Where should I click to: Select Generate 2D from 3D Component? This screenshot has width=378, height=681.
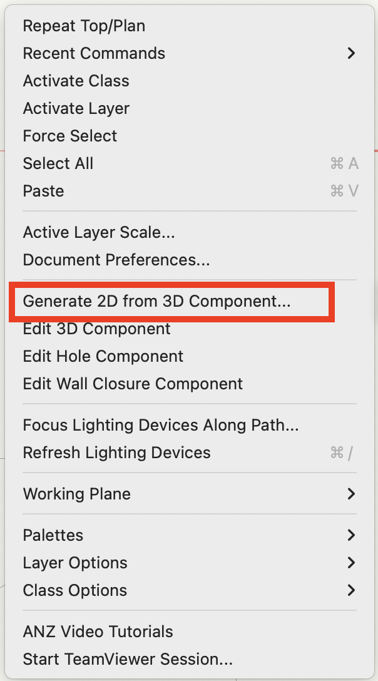[156, 301]
